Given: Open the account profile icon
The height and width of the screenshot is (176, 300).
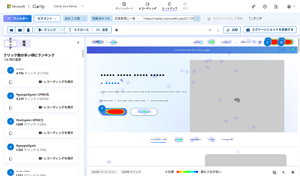Looking at the screenshot, I should (291, 6).
